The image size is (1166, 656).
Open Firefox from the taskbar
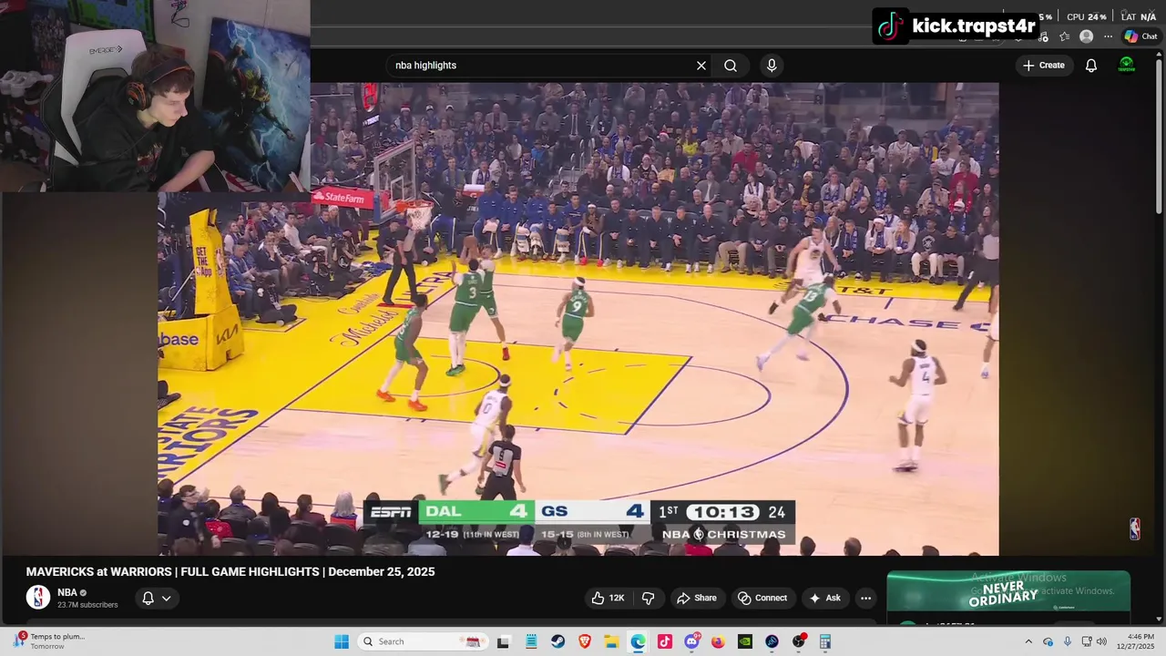click(718, 641)
